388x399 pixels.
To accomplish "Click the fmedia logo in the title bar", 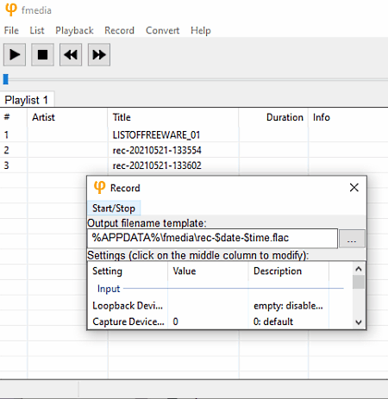I will pos(11,9).
